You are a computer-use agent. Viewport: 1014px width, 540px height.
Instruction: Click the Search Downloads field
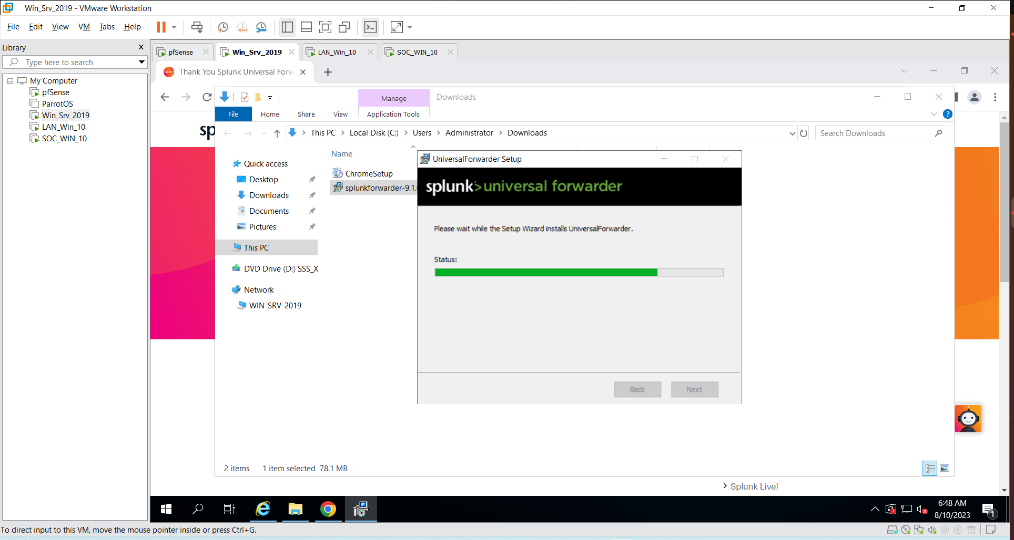pos(881,133)
